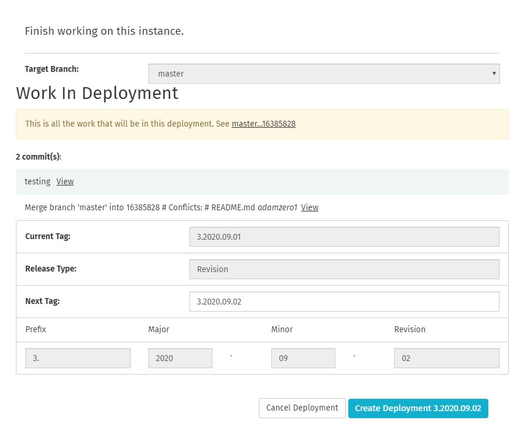This screenshot has width=526, height=440.
Task: Click the 'Next Tag:' label
Action: 42,302
